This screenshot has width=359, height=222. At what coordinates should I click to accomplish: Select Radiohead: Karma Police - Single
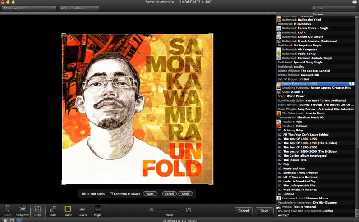[x=316, y=28]
